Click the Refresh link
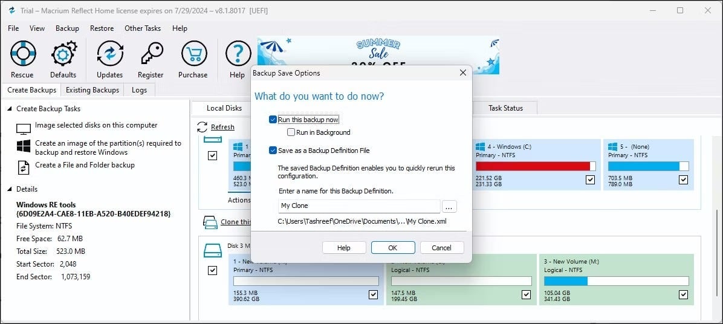The width and height of the screenshot is (723, 324). pyautogui.click(x=222, y=127)
